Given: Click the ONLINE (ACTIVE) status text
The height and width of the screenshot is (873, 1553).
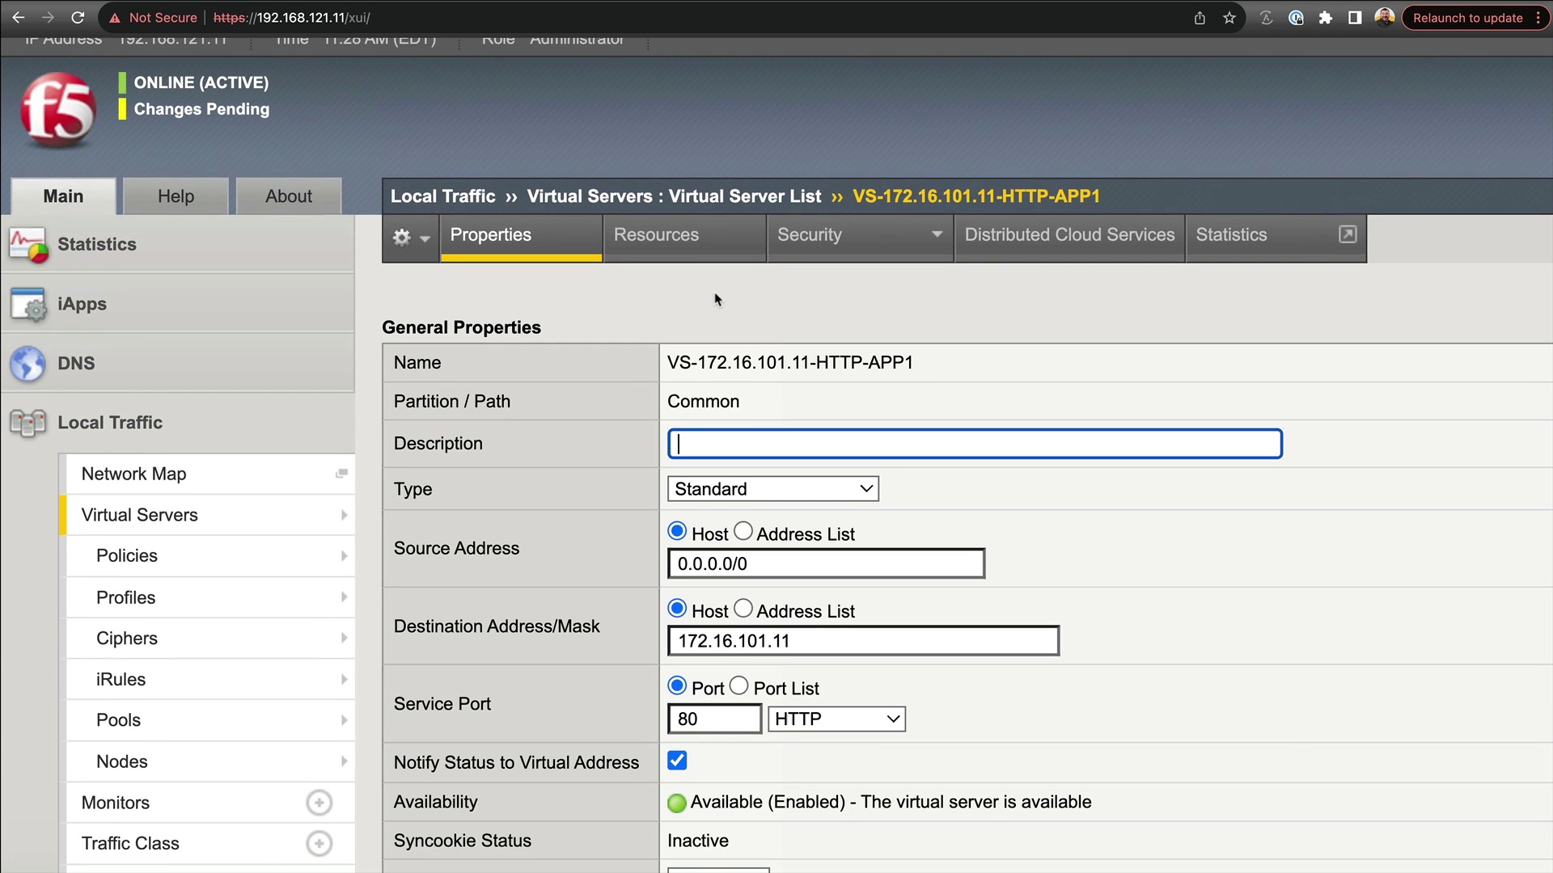Looking at the screenshot, I should (201, 82).
